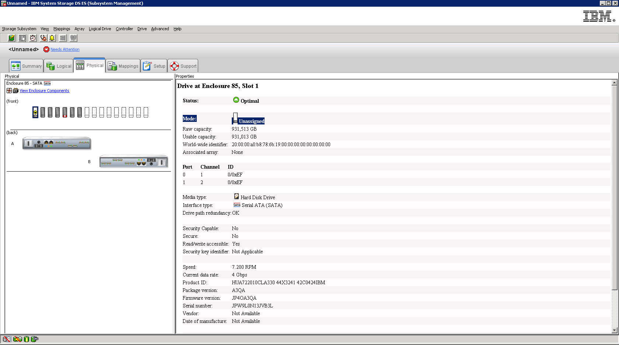Click the last greyed-out toolbar icon
This screenshot has width=619, height=345.
(73, 38)
